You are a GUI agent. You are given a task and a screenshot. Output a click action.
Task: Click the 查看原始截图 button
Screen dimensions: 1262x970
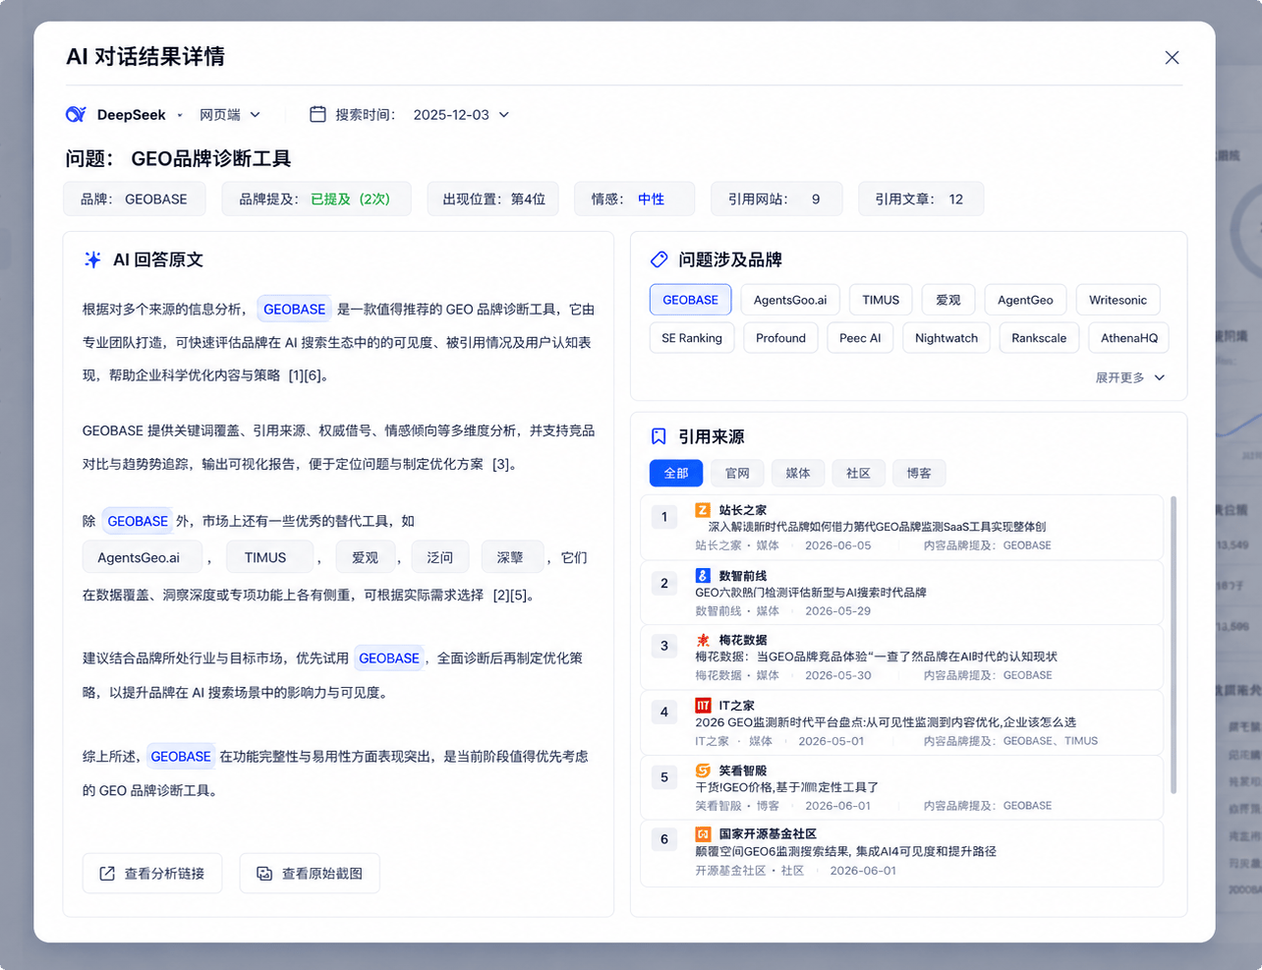pyautogui.click(x=310, y=873)
